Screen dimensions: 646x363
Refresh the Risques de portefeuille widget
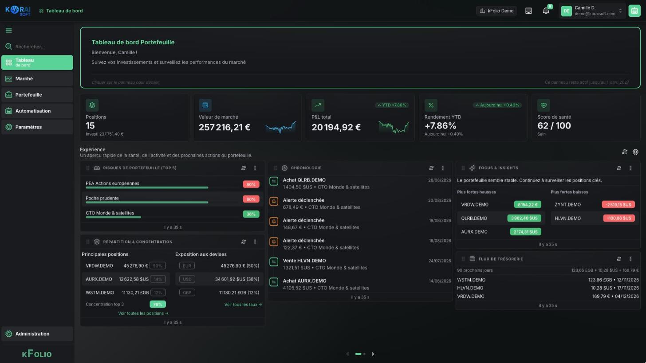(x=244, y=168)
